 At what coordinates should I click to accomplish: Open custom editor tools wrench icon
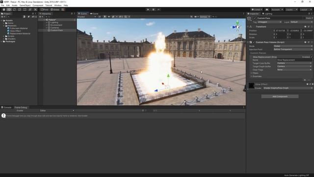35,9
